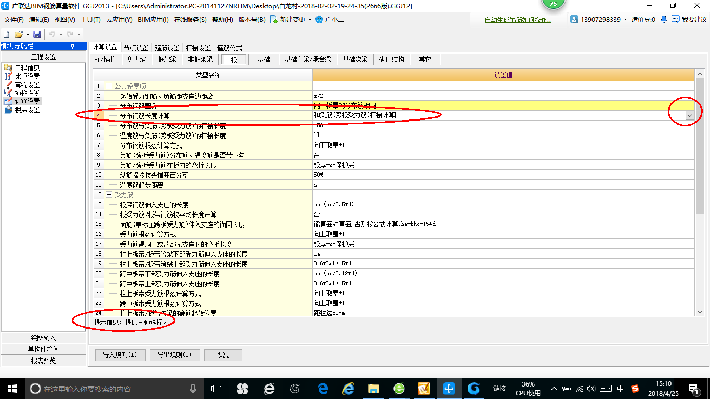The height and width of the screenshot is (399, 710).
Task: Select the 基础主梁/承台梁 component tab
Action: (x=308, y=59)
